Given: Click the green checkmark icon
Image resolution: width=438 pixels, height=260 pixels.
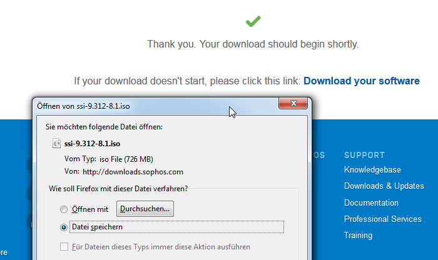Looking at the screenshot, I should click(x=253, y=21).
